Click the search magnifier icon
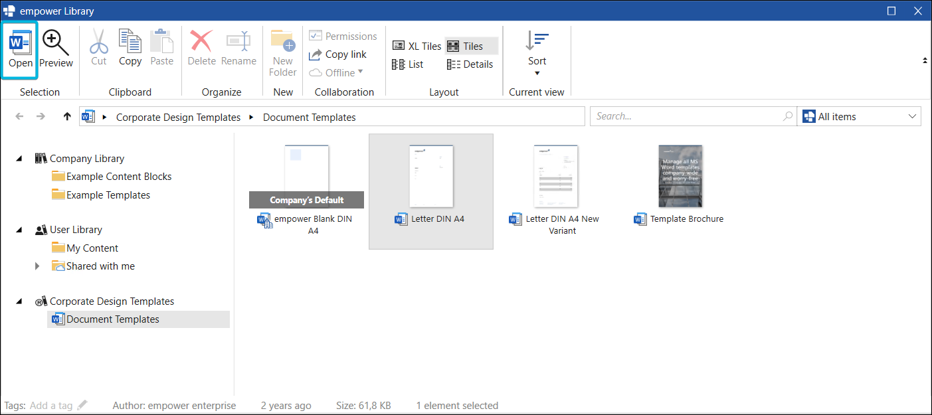The height and width of the screenshot is (415, 932). (787, 116)
